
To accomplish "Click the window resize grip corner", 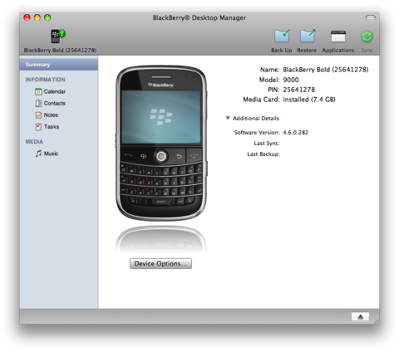I will point(377,321).
